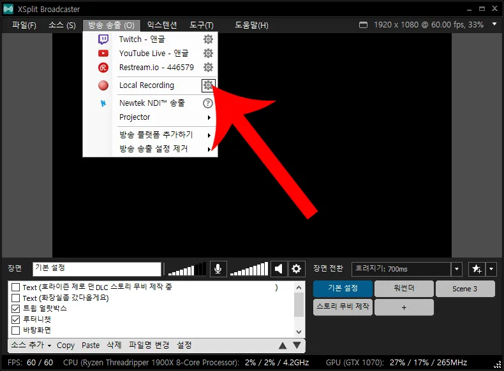Viewport: 504px width, 371px height.
Task: Uncheck the 루터니챗 source
Action: pos(15,319)
